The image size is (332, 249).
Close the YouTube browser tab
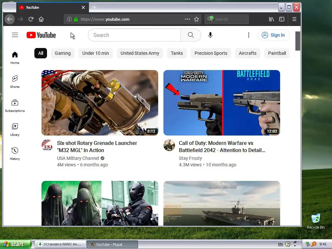[x=83, y=7]
